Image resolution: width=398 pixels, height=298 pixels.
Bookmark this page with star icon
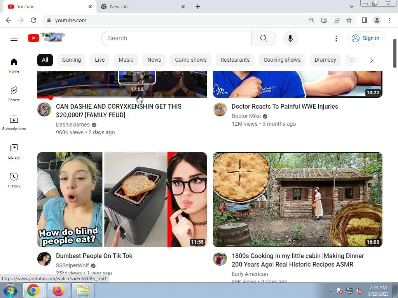coord(349,20)
